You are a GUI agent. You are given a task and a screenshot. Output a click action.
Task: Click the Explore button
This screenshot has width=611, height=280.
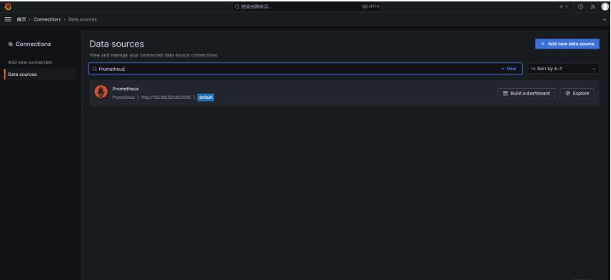(x=577, y=93)
